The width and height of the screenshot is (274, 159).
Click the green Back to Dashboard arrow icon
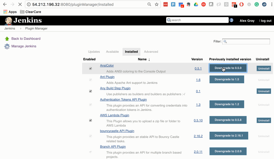(x=7, y=38)
